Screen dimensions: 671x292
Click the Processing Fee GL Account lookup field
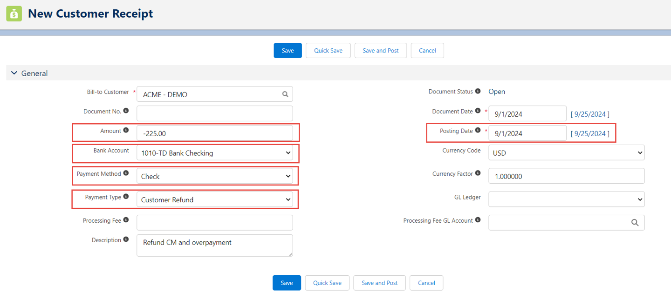click(x=567, y=222)
